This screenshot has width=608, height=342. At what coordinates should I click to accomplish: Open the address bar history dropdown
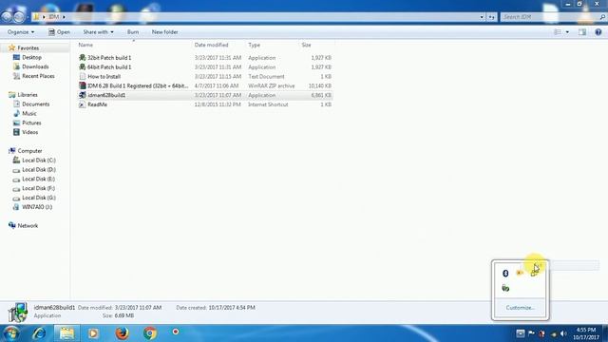tap(482, 17)
